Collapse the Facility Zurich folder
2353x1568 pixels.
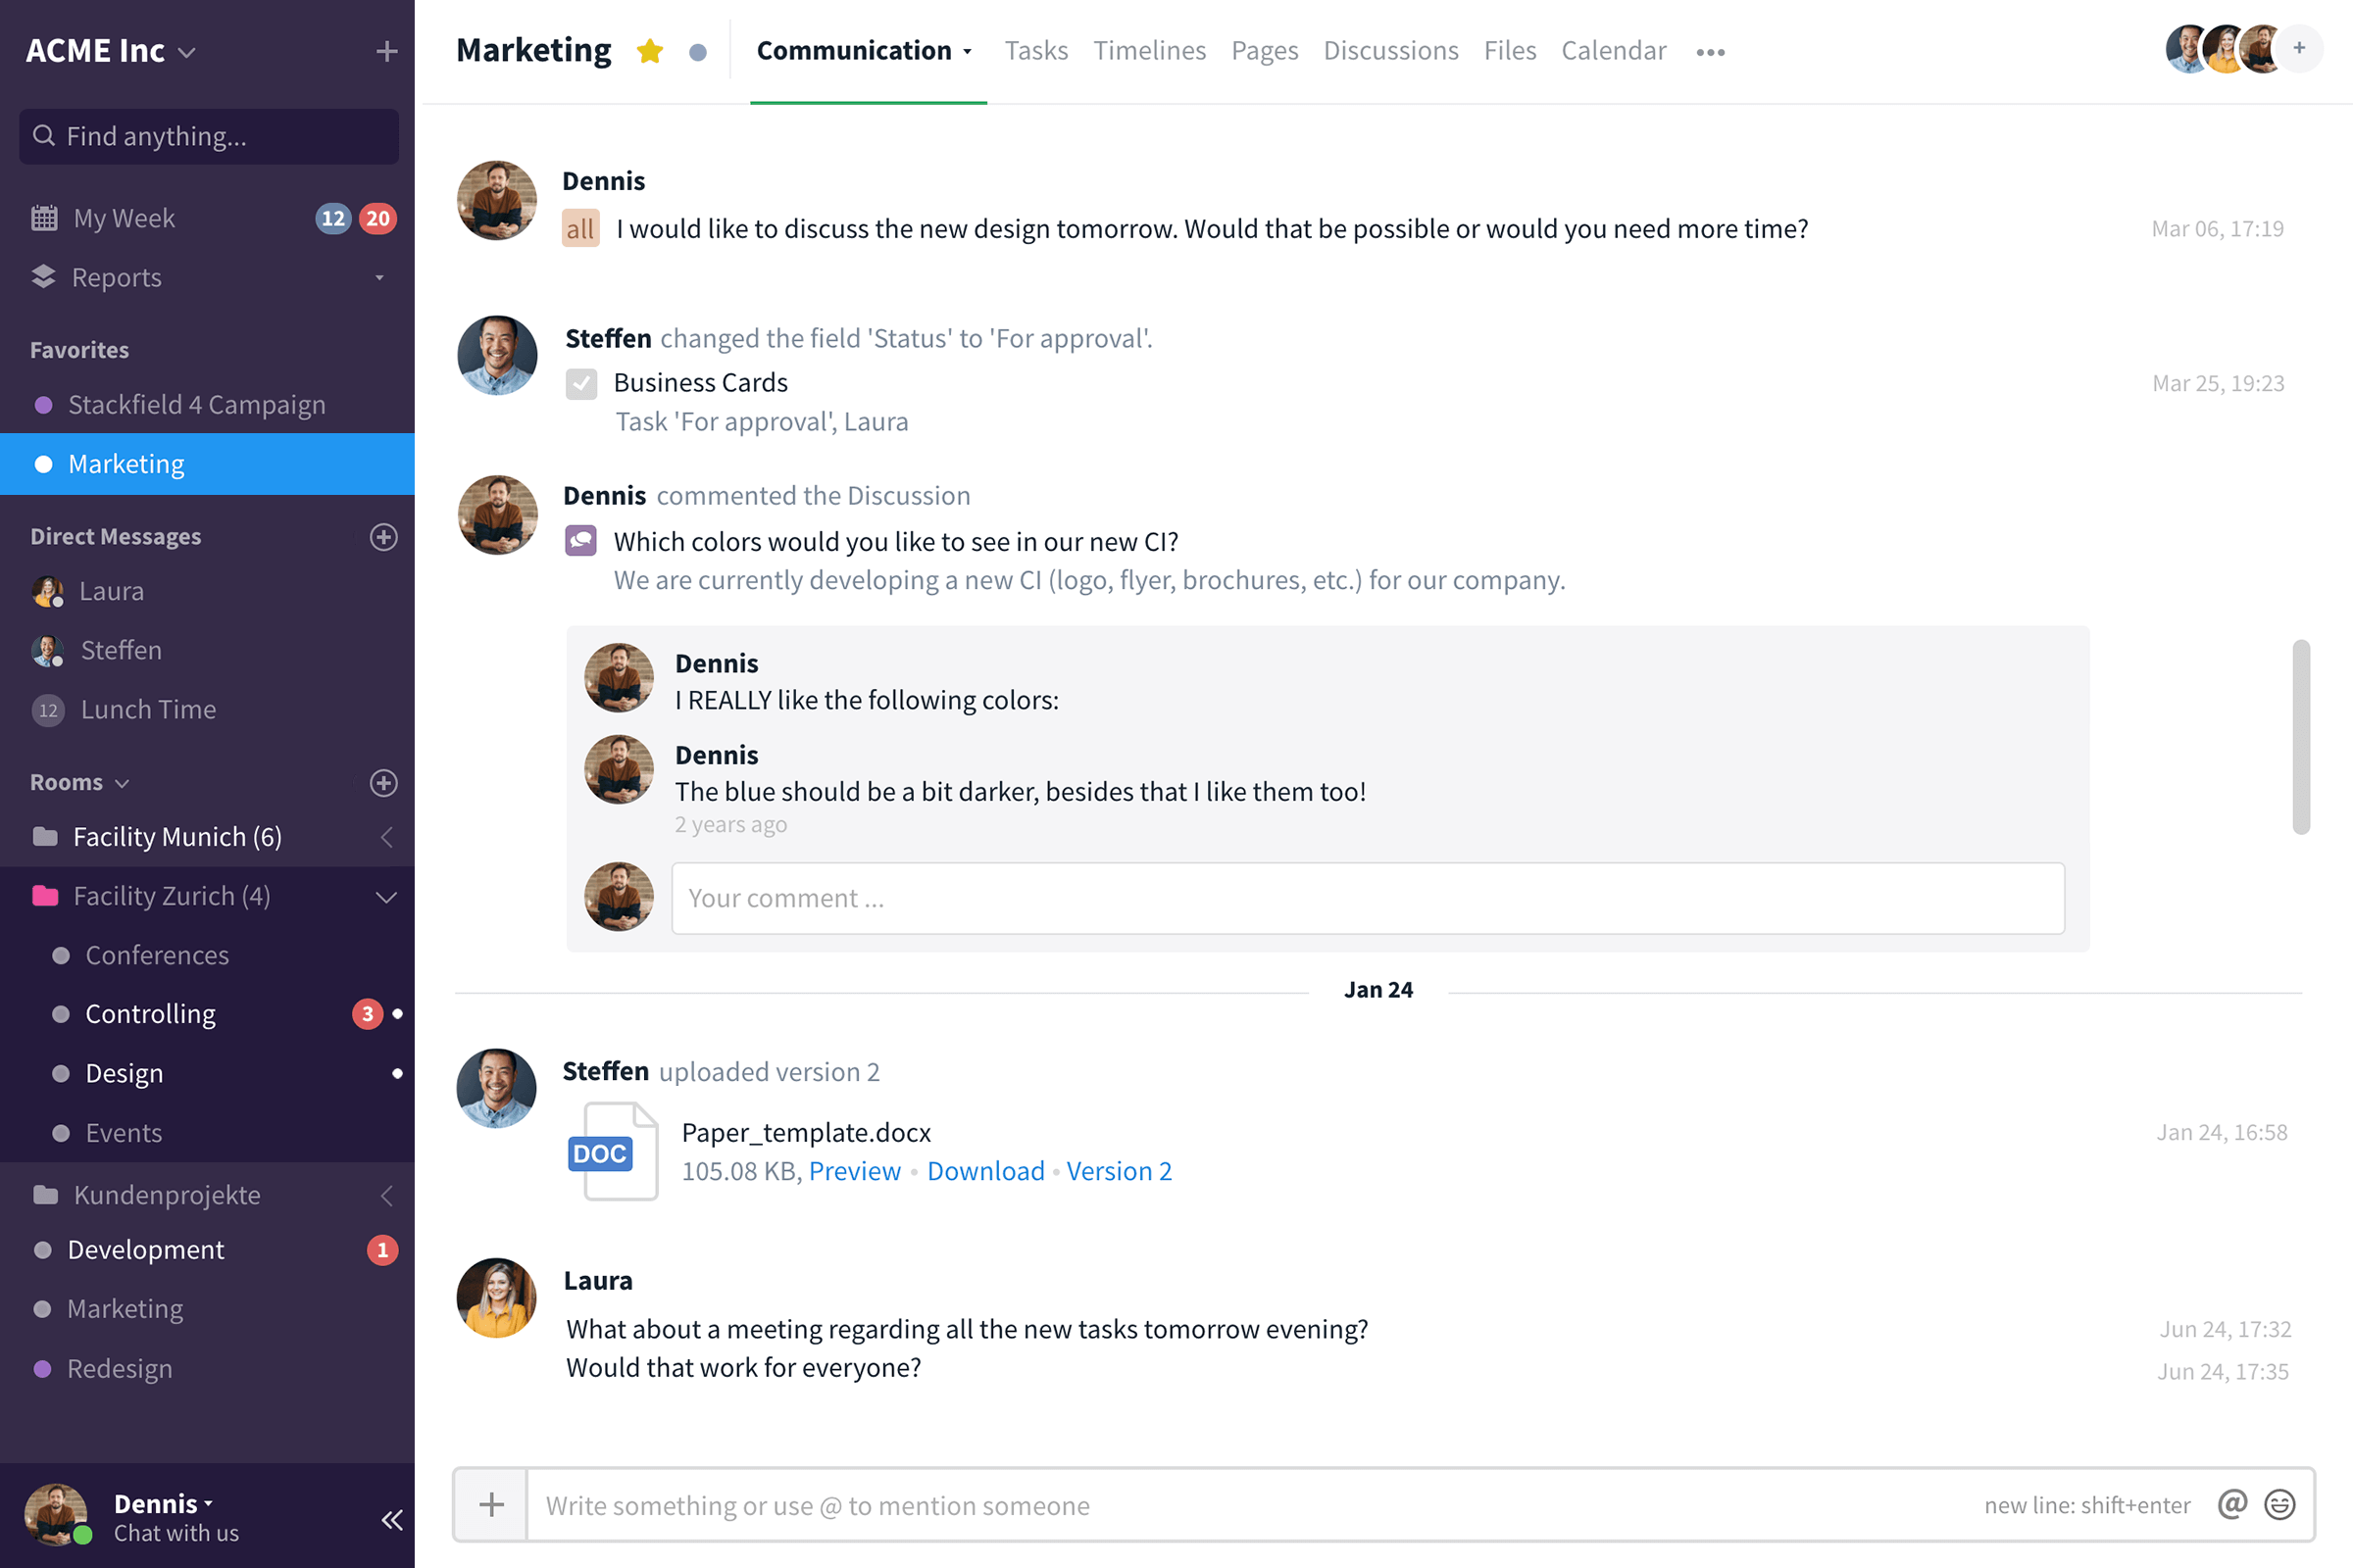[x=385, y=897]
